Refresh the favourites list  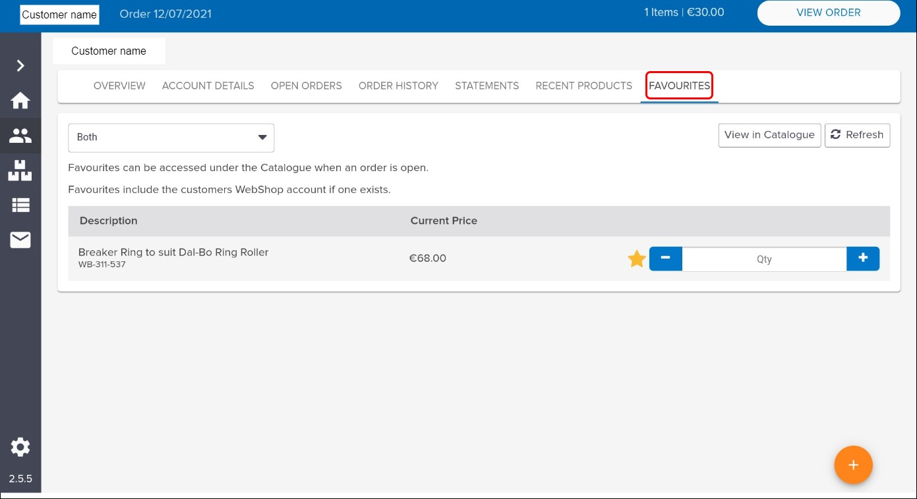point(857,135)
